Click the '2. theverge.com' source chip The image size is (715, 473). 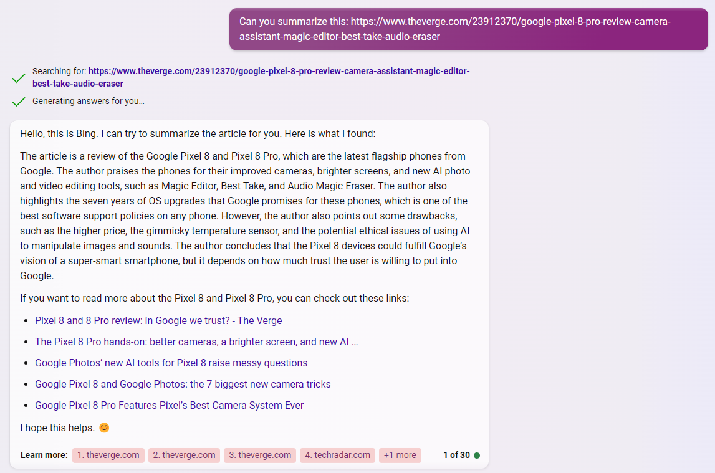click(x=185, y=455)
